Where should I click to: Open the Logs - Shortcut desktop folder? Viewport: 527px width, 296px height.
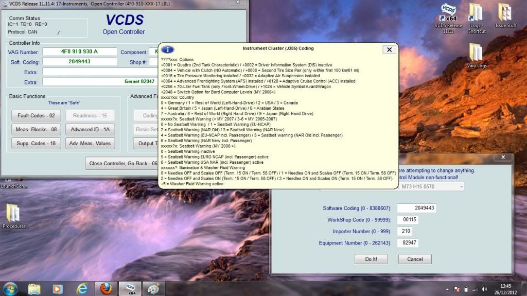(476, 19)
